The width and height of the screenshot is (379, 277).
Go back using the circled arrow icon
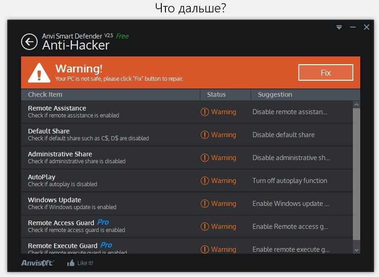tap(29, 42)
